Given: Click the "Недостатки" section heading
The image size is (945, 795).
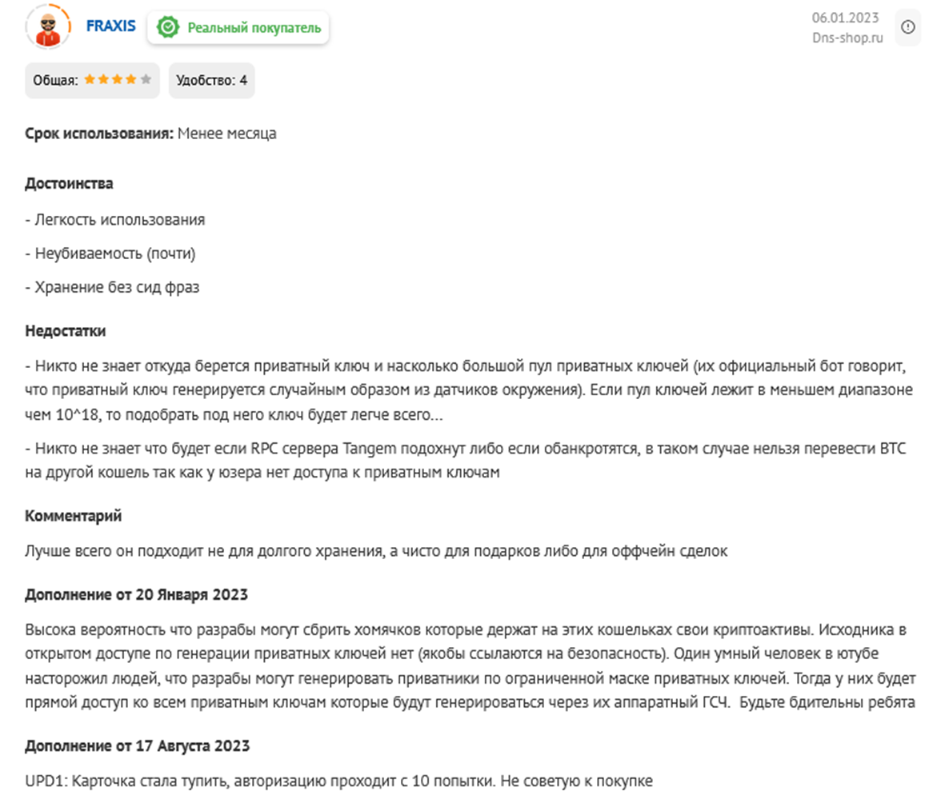Looking at the screenshot, I should (x=66, y=330).
